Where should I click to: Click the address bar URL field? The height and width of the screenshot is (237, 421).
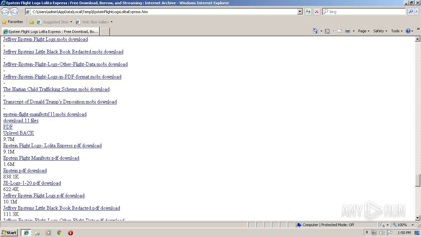coord(161,12)
